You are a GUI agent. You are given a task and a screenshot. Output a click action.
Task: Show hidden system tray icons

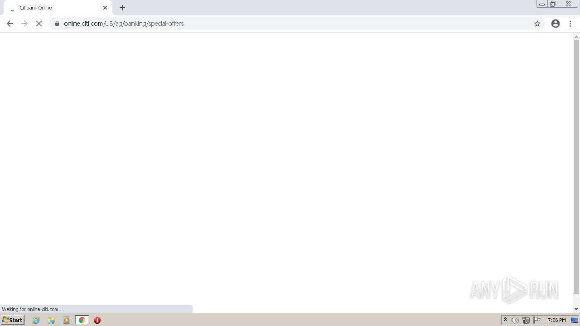[505, 320]
